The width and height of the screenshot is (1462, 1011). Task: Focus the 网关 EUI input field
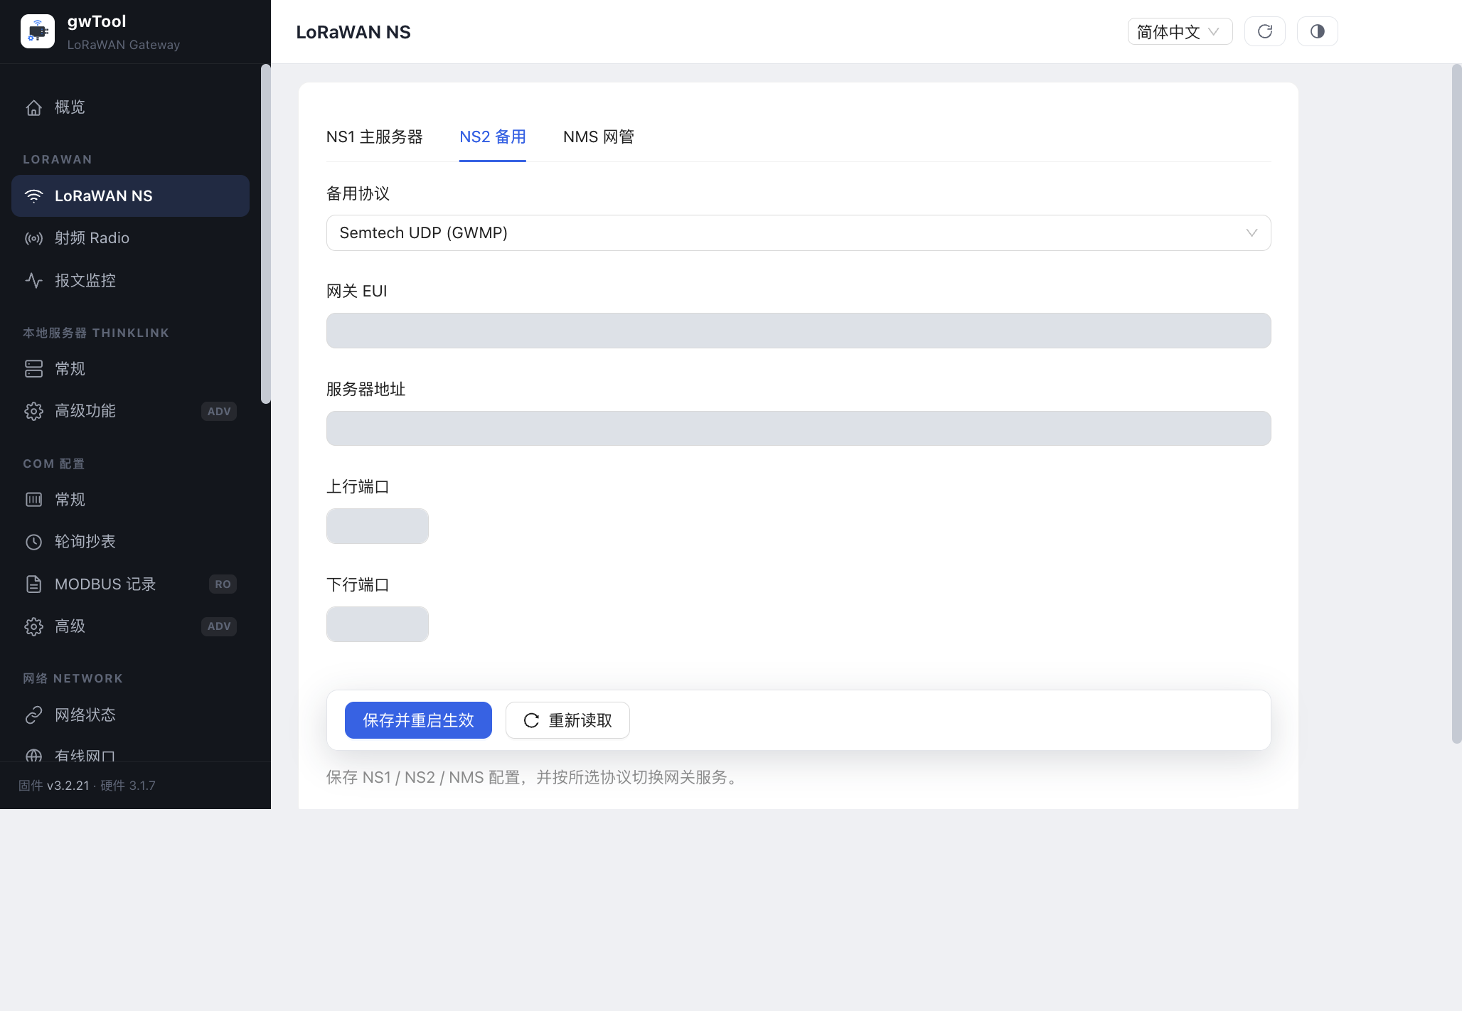click(x=799, y=331)
